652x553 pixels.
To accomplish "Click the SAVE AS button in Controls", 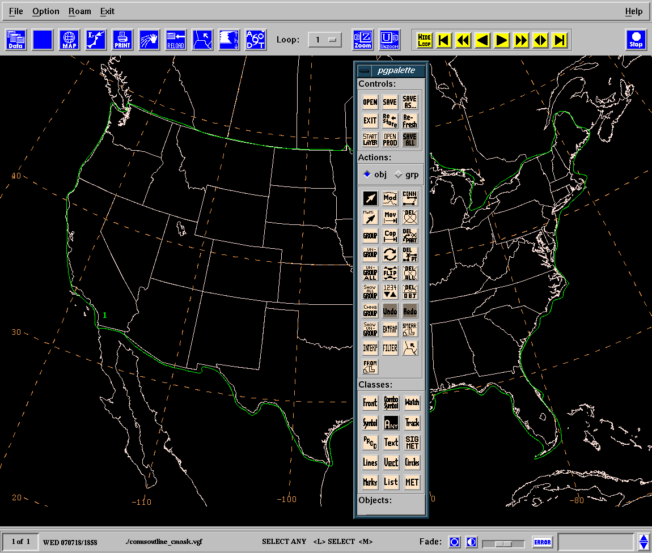I will click(x=409, y=103).
